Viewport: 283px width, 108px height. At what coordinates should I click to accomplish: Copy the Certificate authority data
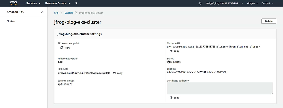pos(175,98)
